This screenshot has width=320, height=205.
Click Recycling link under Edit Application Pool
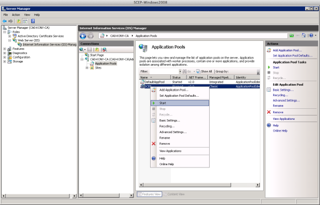tap(280, 95)
